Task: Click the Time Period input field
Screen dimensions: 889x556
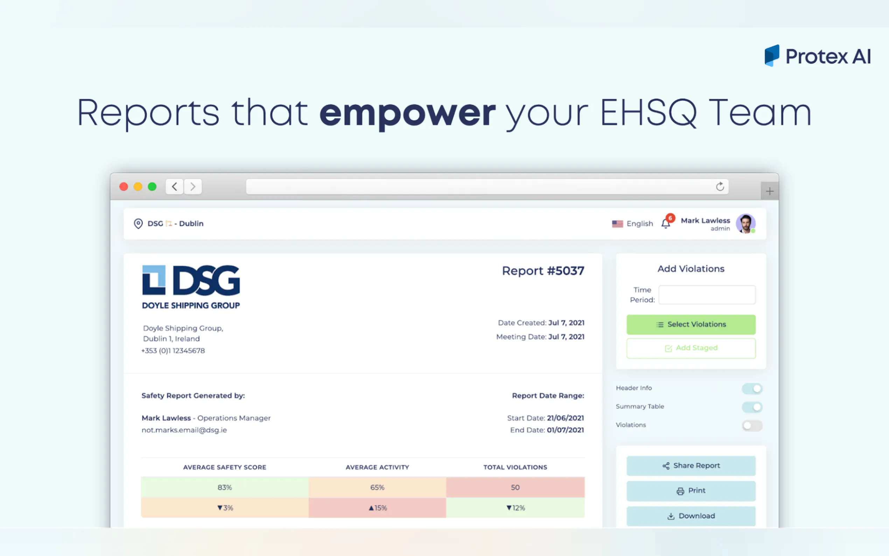Action: 707,294
